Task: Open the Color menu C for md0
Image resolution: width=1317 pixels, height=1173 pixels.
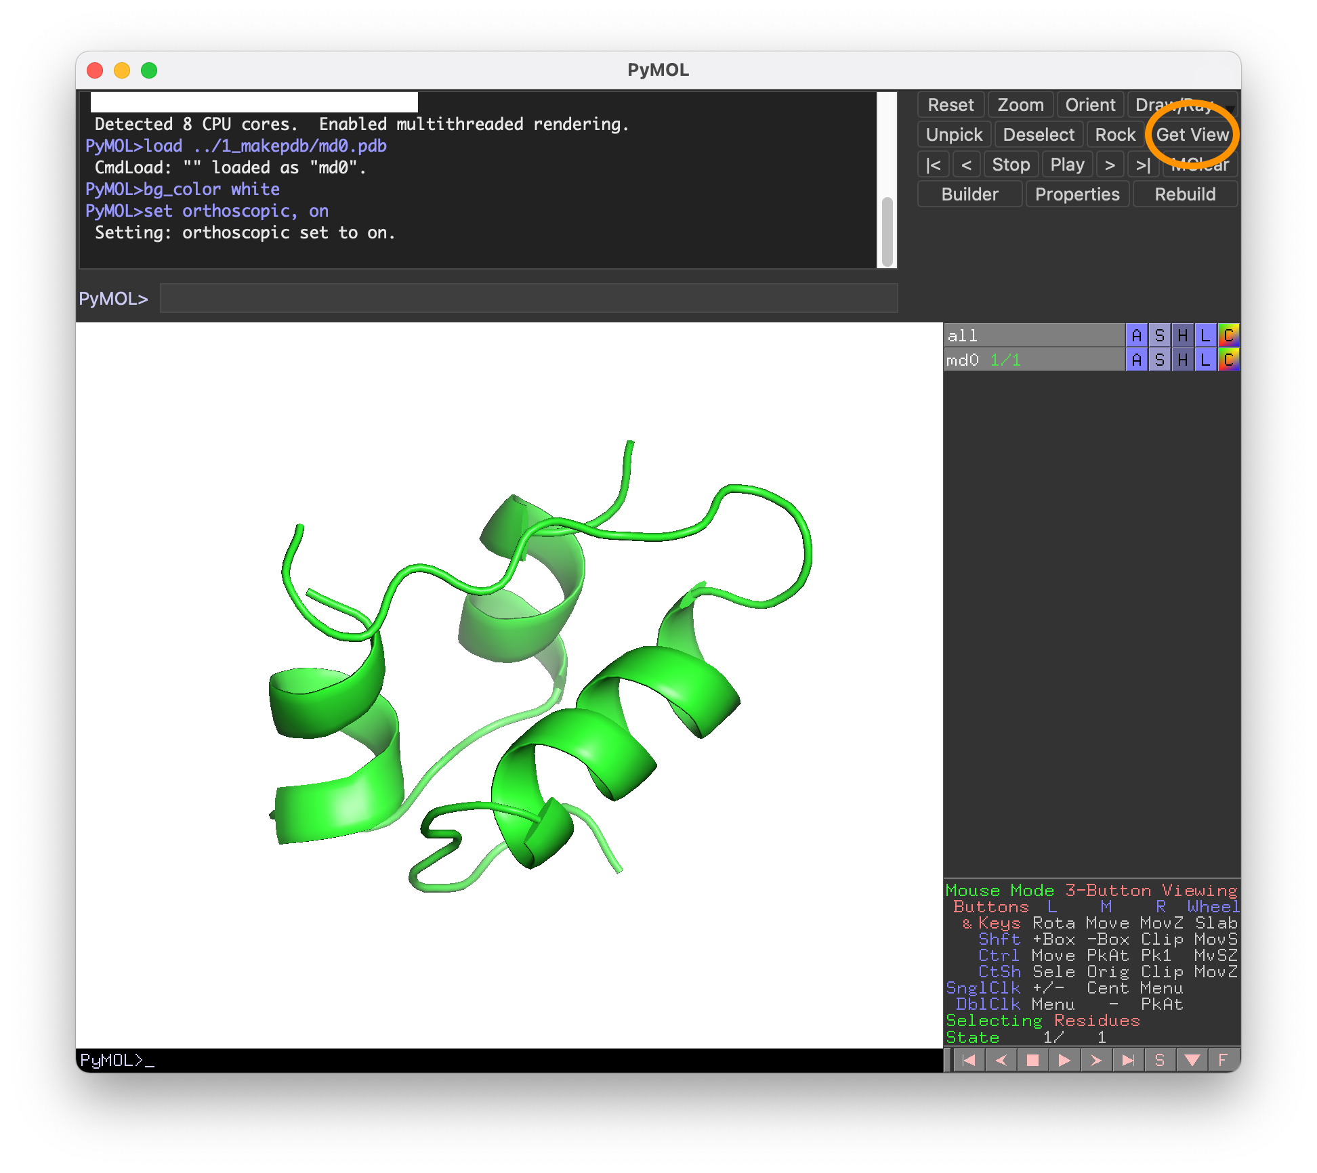Action: [x=1228, y=360]
